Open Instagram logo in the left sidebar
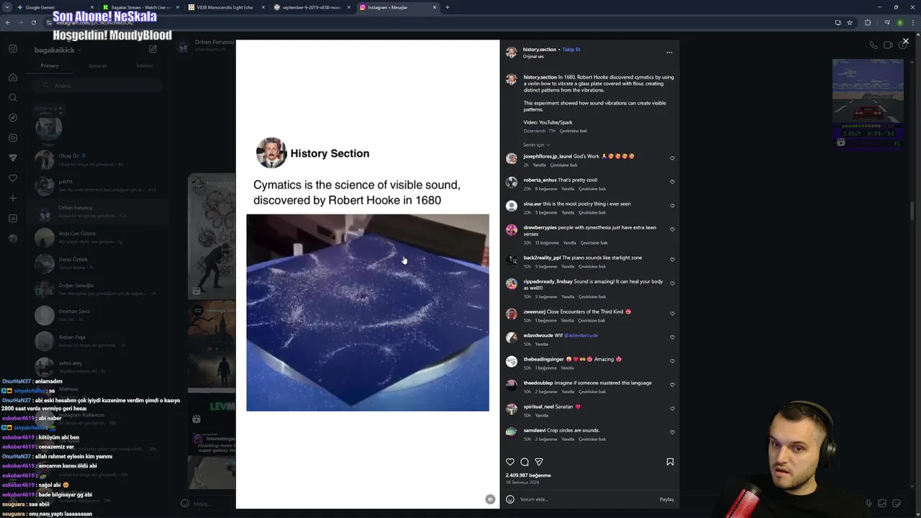 (13, 49)
